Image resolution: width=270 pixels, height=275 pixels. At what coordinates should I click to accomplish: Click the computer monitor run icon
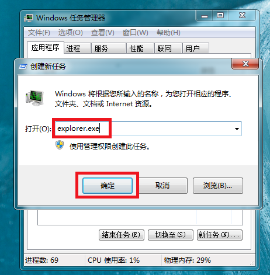pyautogui.click(x=34, y=98)
